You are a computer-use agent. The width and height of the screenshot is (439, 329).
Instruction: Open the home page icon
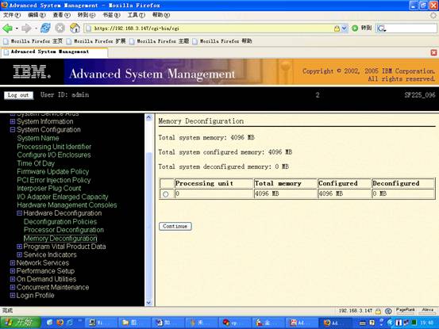[75, 28]
